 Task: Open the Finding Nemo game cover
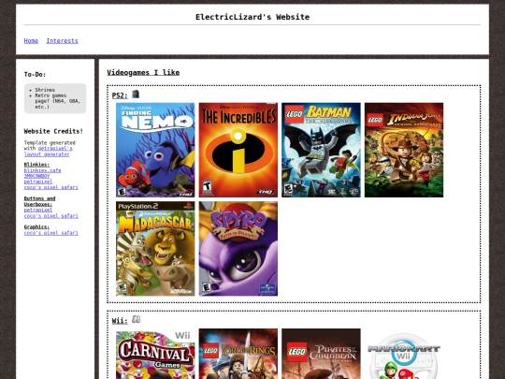(155, 150)
